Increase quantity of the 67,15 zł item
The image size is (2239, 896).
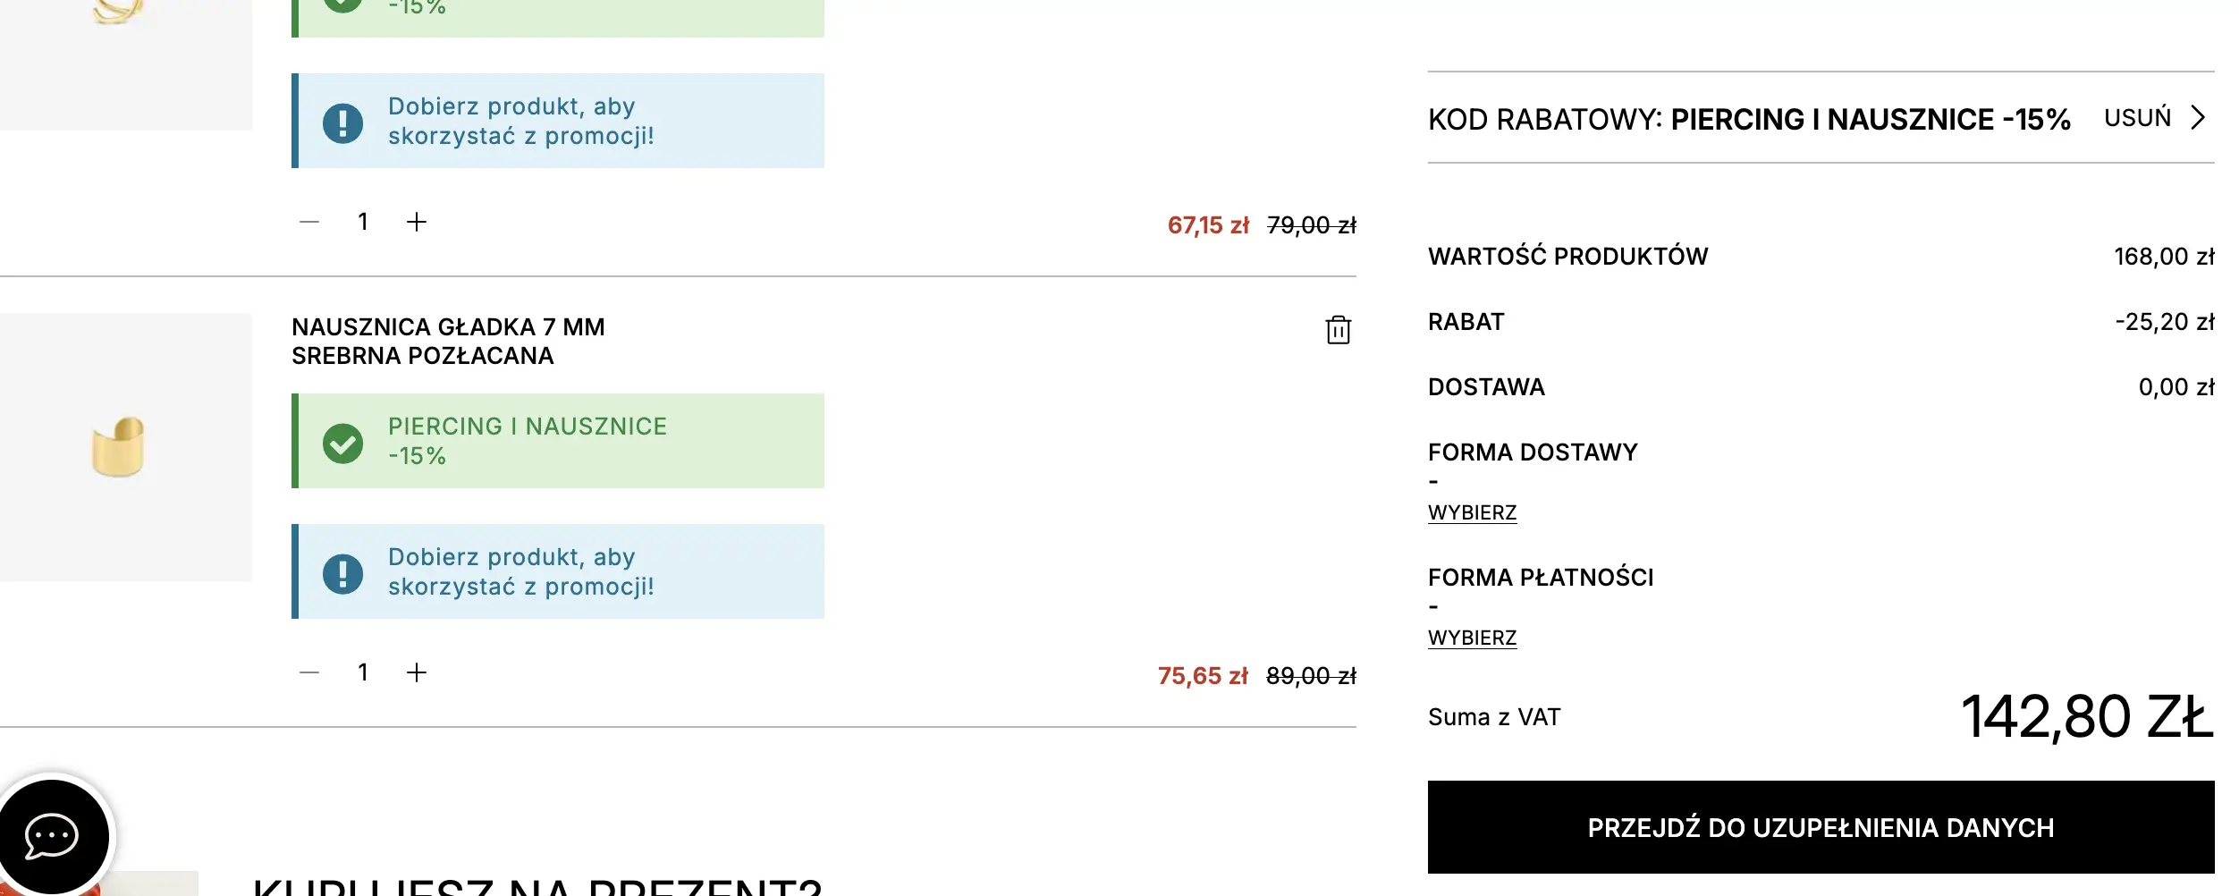pyautogui.click(x=417, y=222)
